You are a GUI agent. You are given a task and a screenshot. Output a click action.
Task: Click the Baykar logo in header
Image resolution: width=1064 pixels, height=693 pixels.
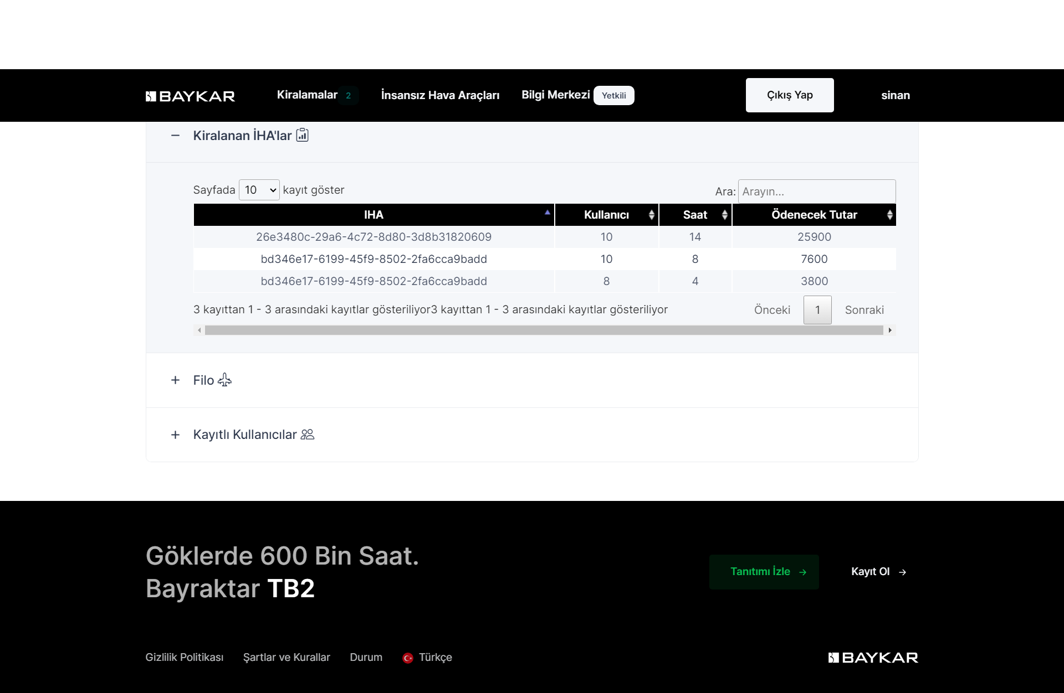click(190, 96)
